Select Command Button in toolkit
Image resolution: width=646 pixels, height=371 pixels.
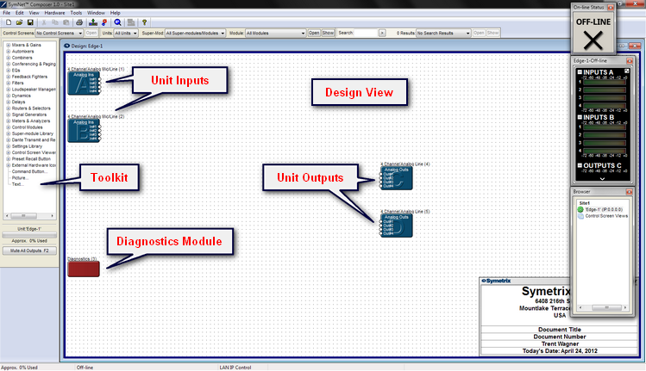pos(28,171)
